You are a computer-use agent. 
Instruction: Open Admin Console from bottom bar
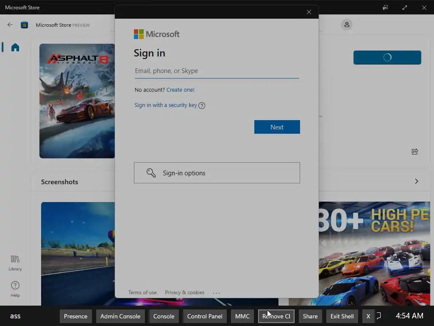tap(120, 316)
